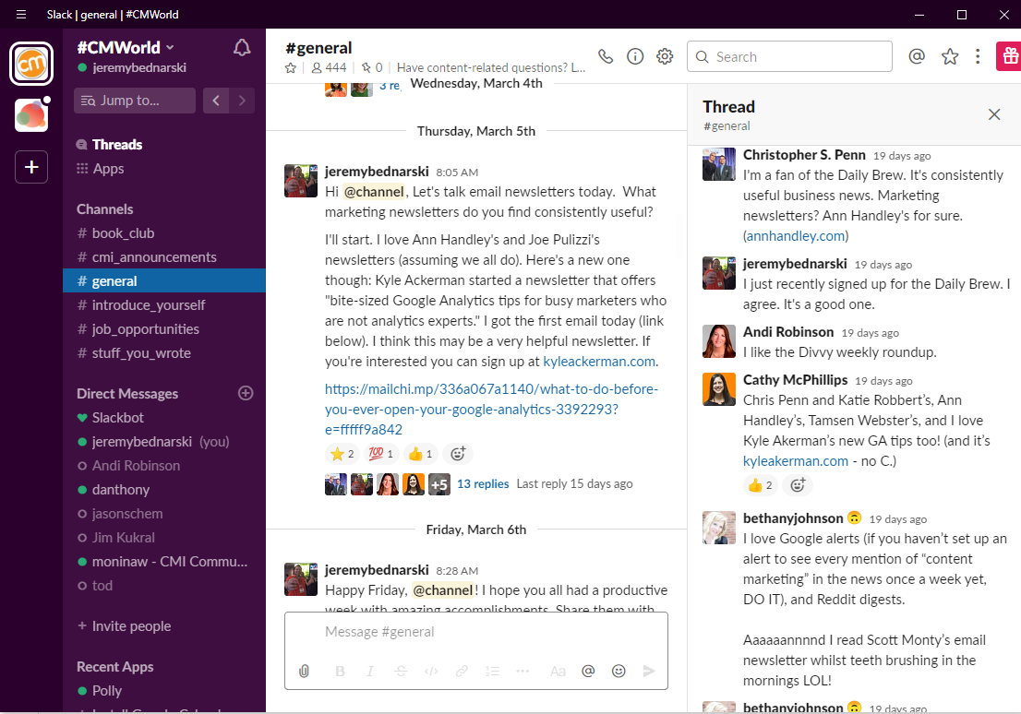The height and width of the screenshot is (714, 1021).
Task: Toggle code formatting in composer
Action: 431,671
